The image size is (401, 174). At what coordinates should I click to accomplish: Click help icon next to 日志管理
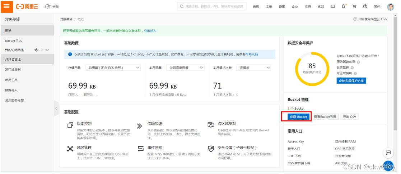pos(352,68)
